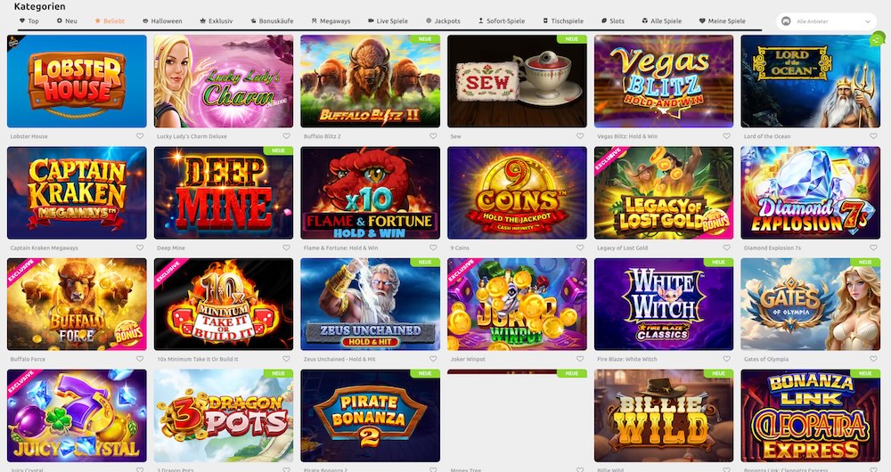Click heart icon beside Gates of Olympia
Viewport: 891px width, 472px height.
(873, 359)
